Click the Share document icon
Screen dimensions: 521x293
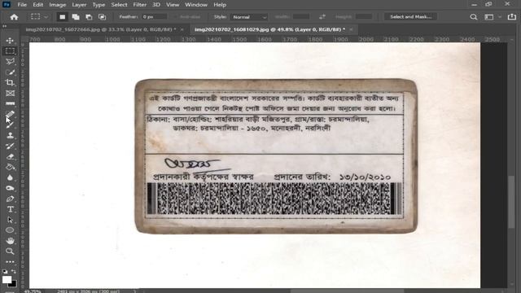[512, 16]
